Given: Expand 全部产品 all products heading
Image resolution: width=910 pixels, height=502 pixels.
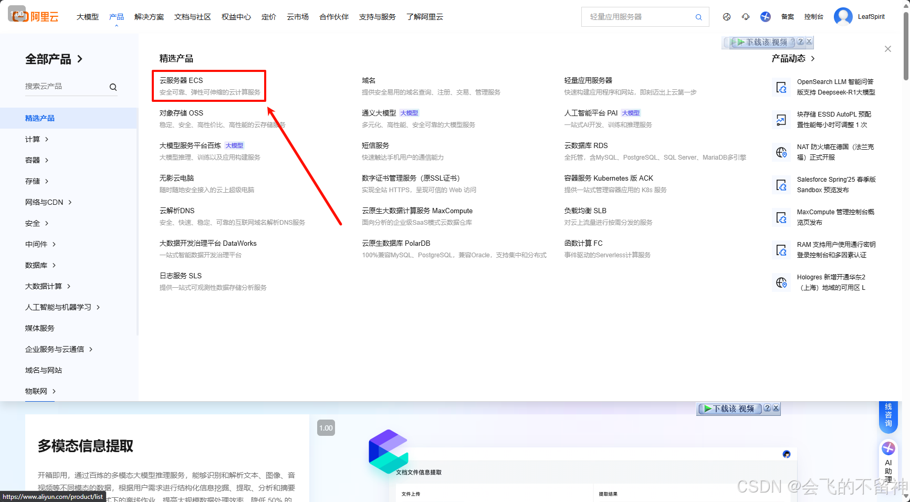Looking at the screenshot, I should [x=54, y=59].
